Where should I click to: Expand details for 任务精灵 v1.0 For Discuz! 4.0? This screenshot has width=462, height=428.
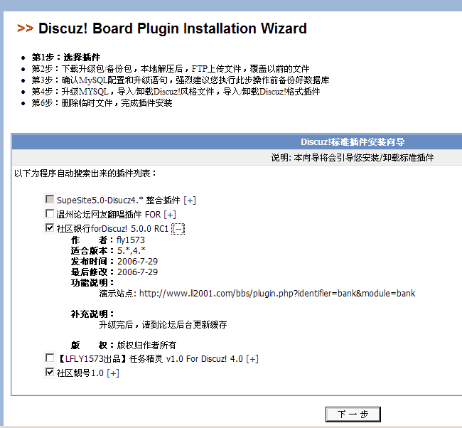252,359
